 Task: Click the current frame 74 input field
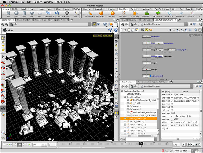37,145
